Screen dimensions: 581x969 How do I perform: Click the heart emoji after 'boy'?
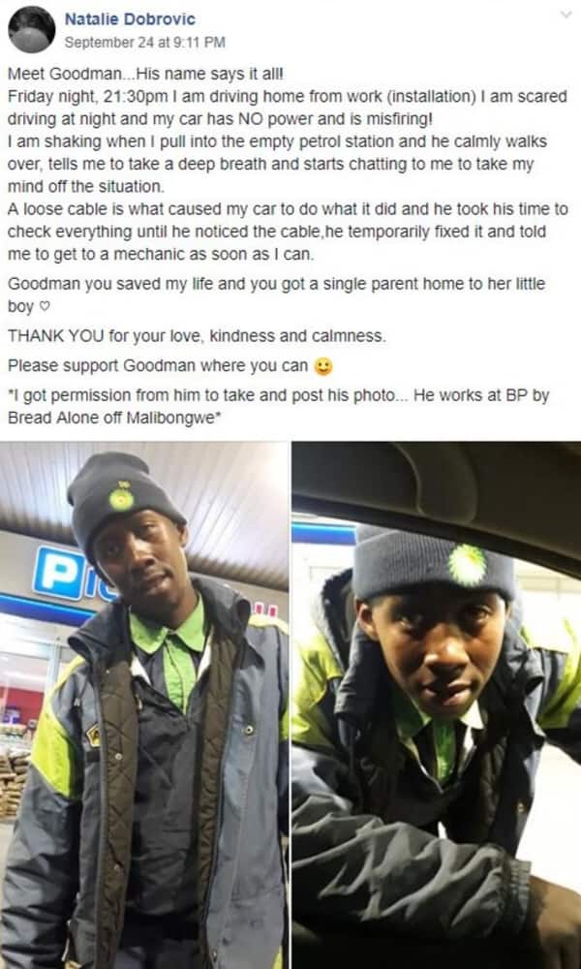click(x=44, y=307)
